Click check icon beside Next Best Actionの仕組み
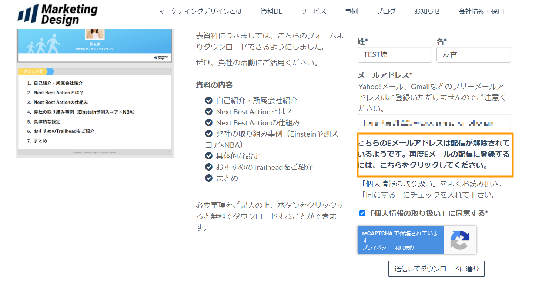542x289 pixels. pyautogui.click(x=209, y=122)
